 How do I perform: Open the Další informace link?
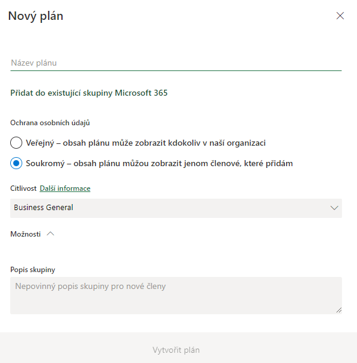[x=65, y=188]
